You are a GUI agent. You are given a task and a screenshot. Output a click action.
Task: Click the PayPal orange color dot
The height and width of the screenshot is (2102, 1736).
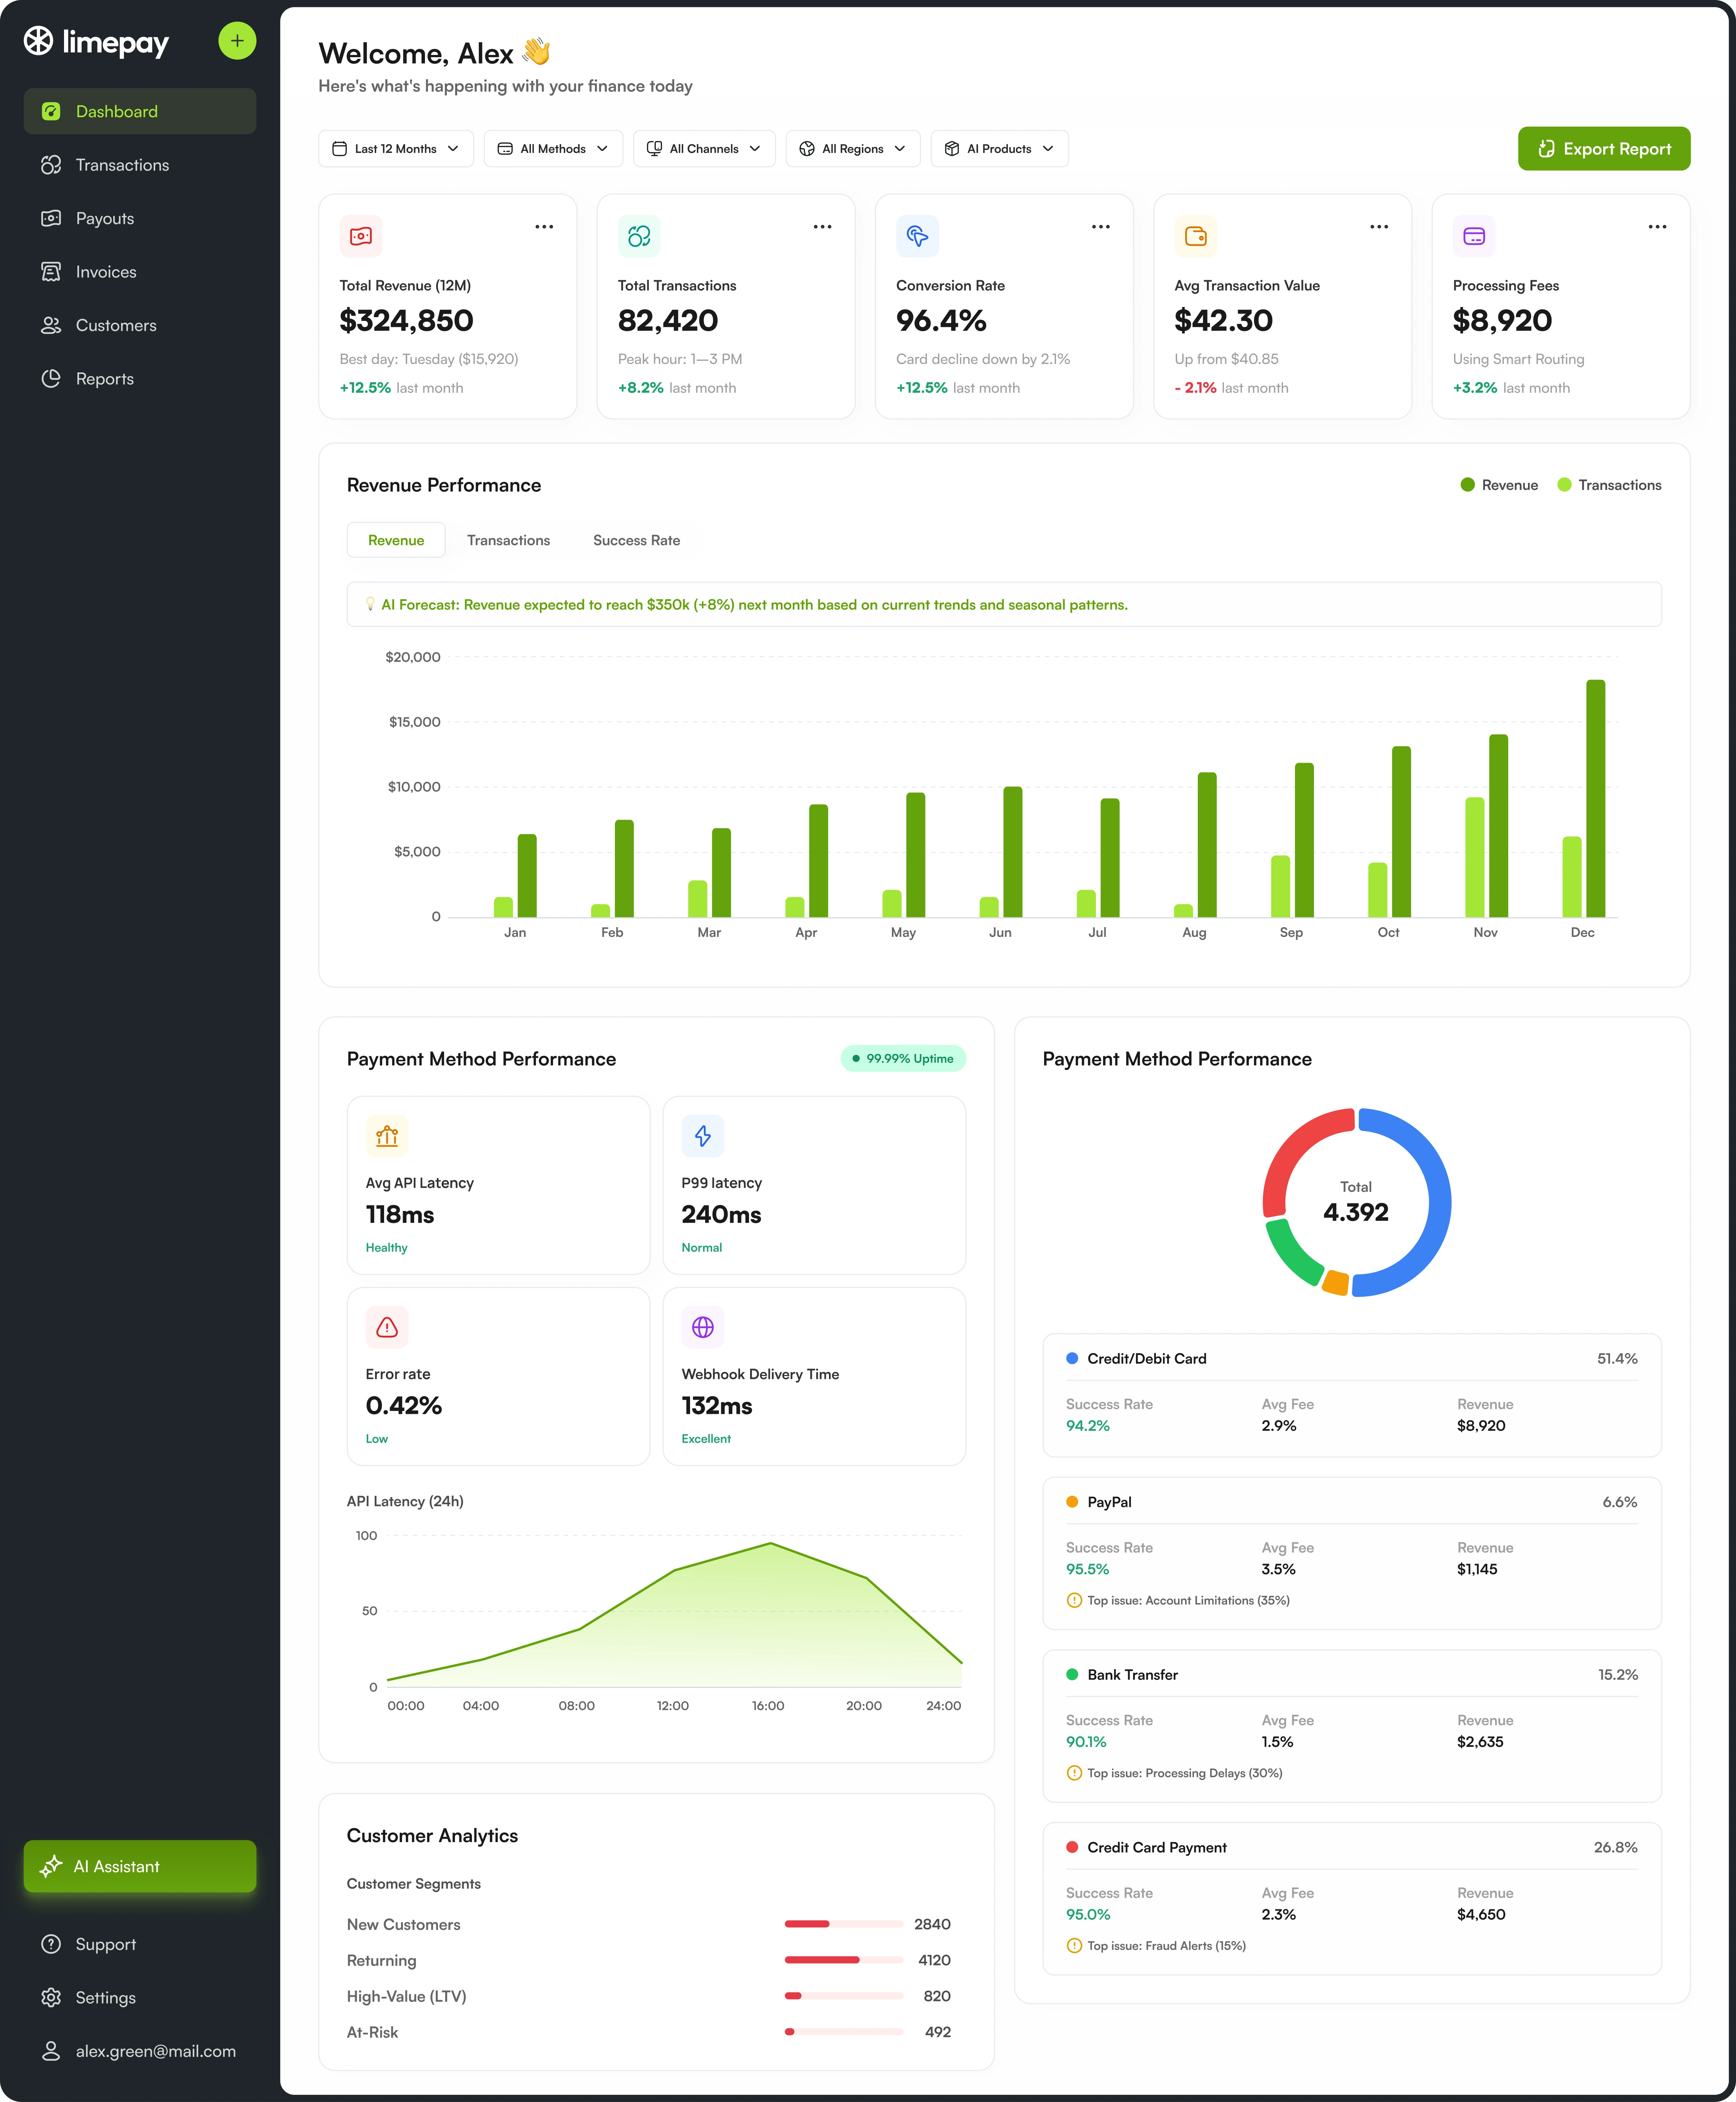(1072, 1502)
